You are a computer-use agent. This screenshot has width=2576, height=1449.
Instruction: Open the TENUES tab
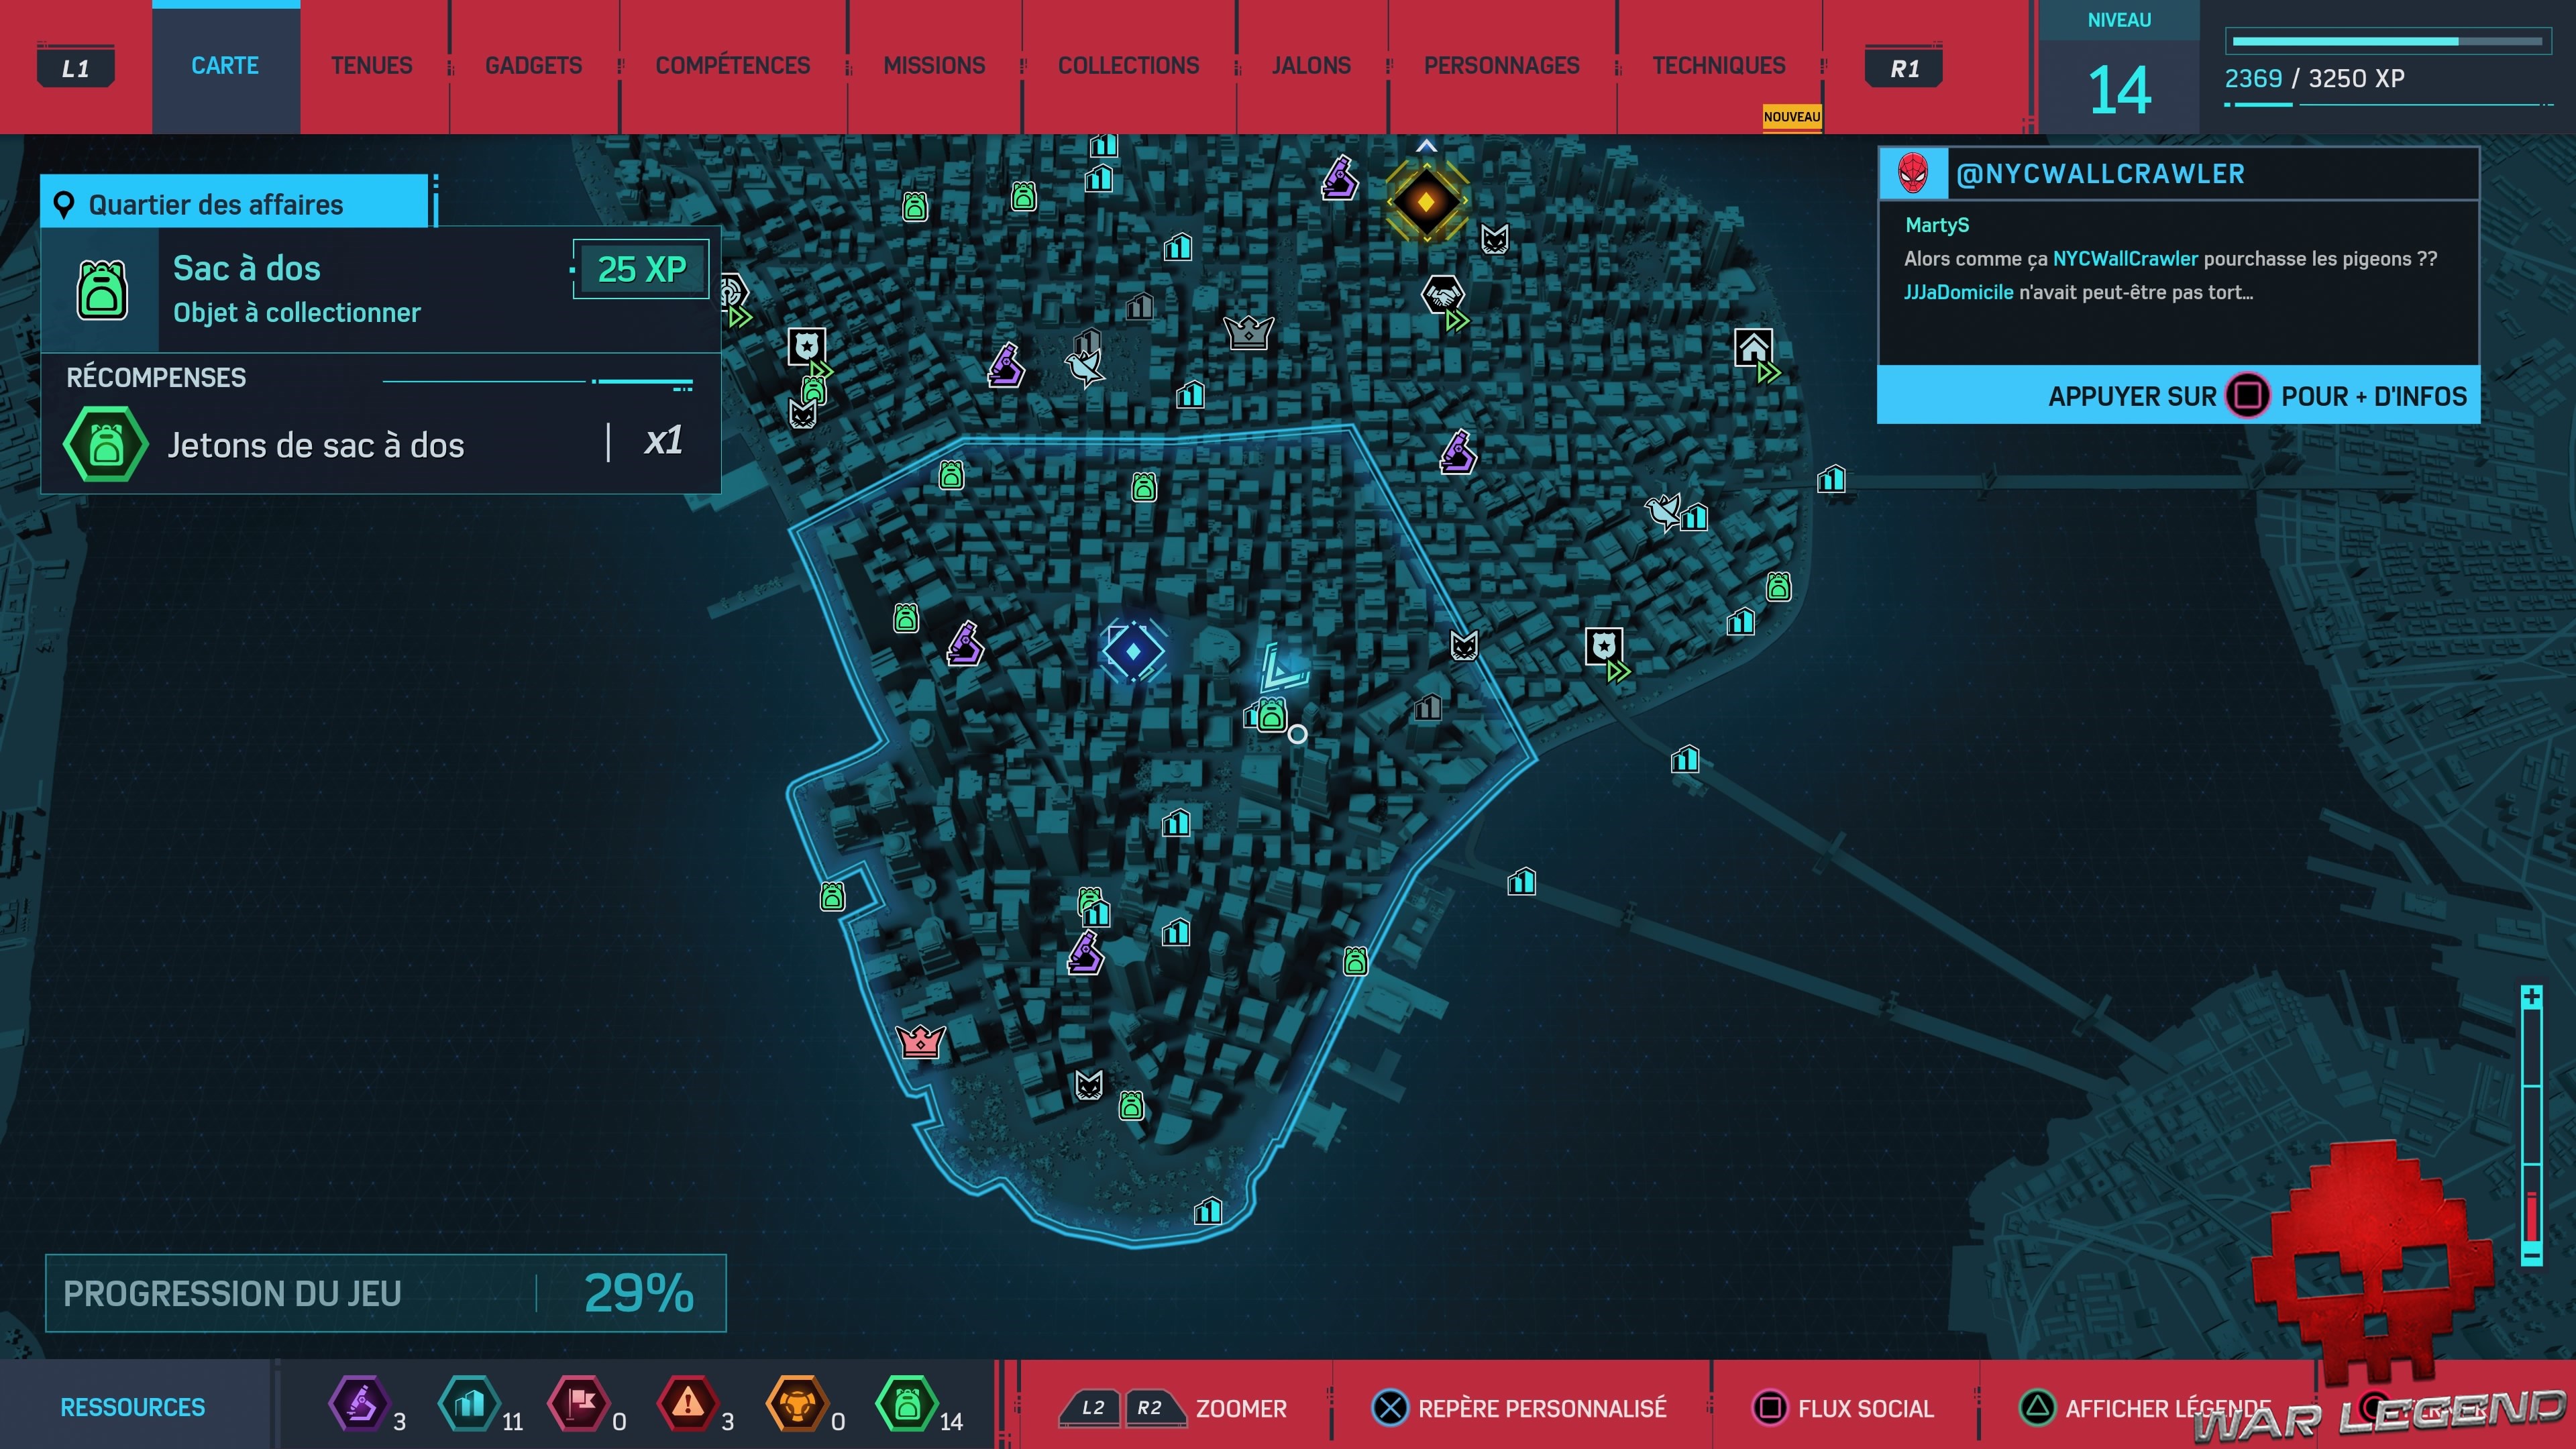[371, 66]
